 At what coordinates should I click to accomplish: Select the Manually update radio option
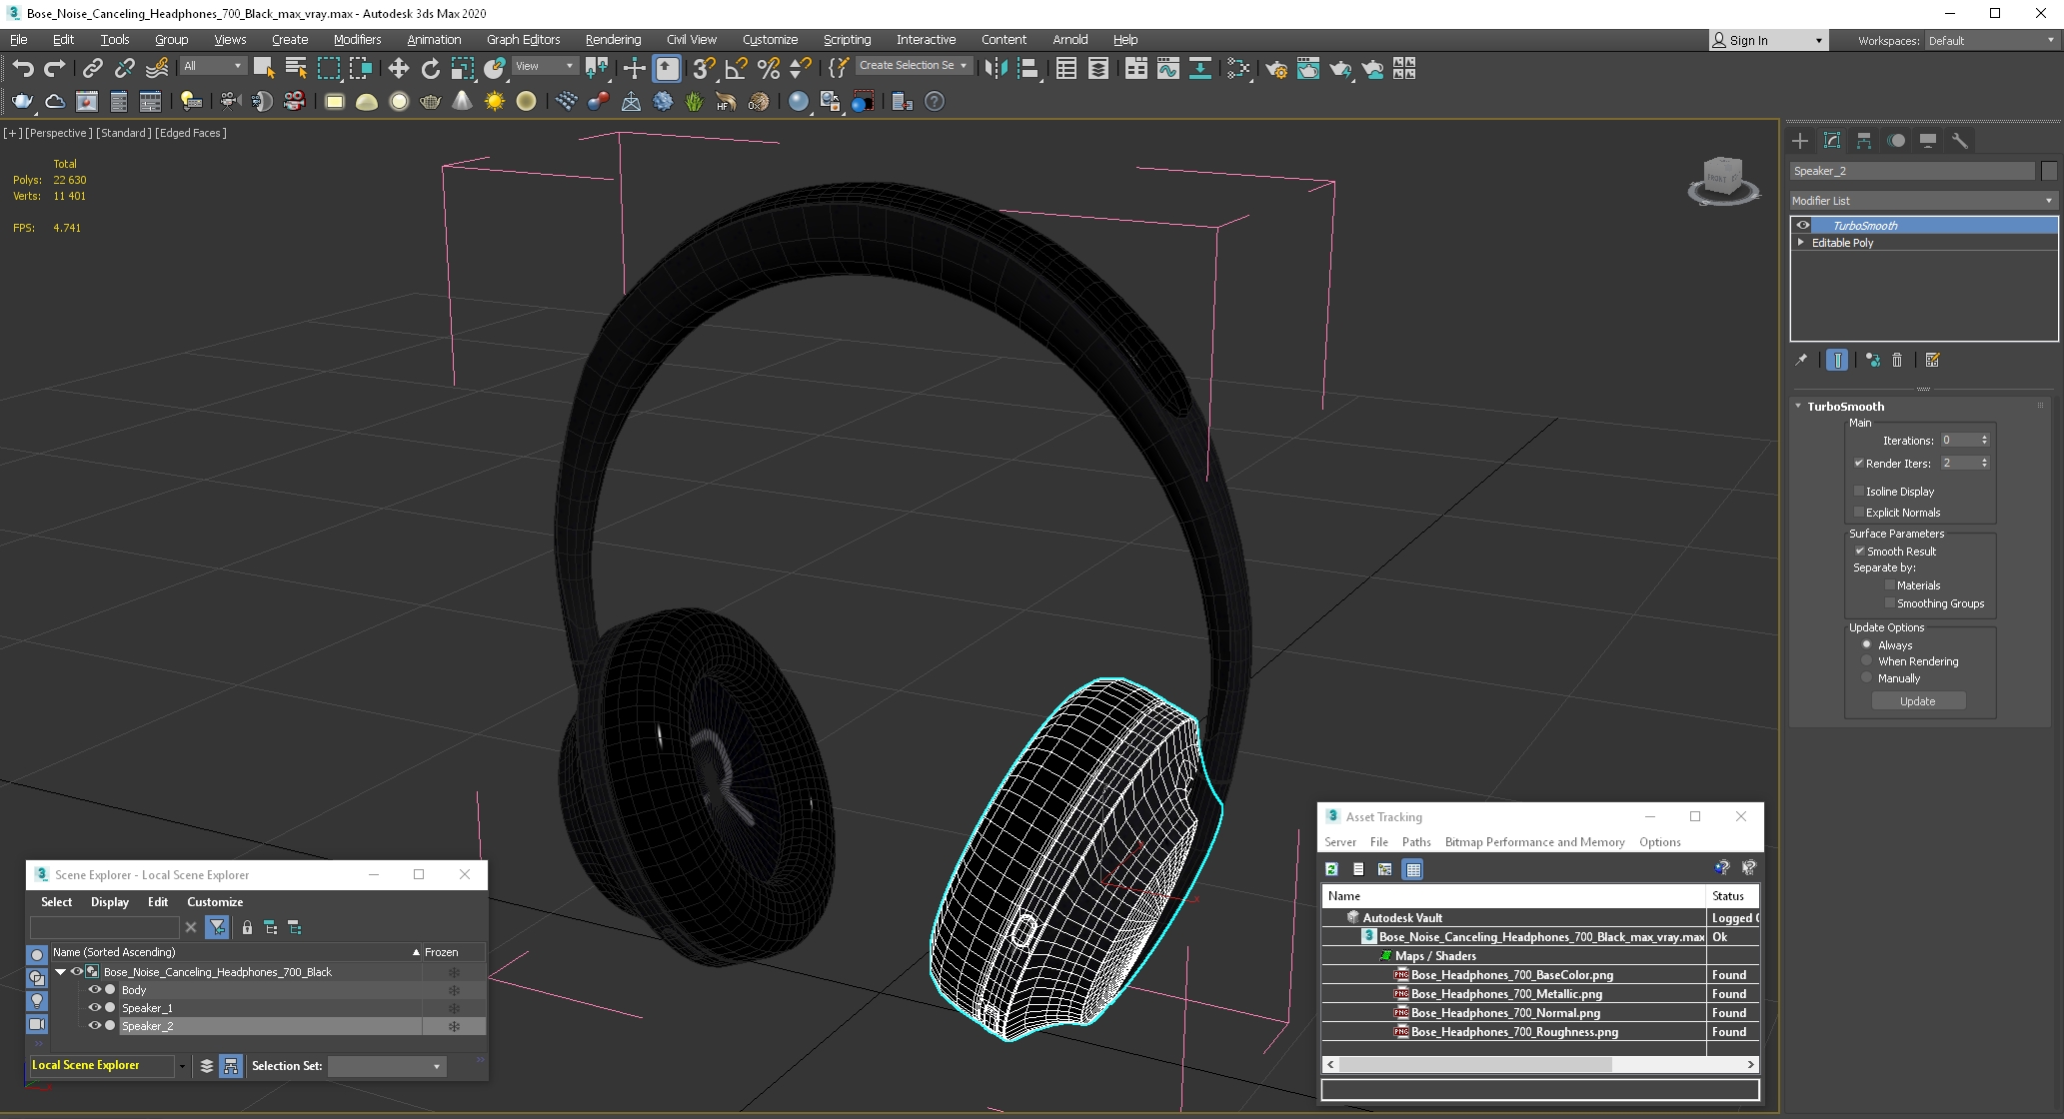tap(1866, 677)
